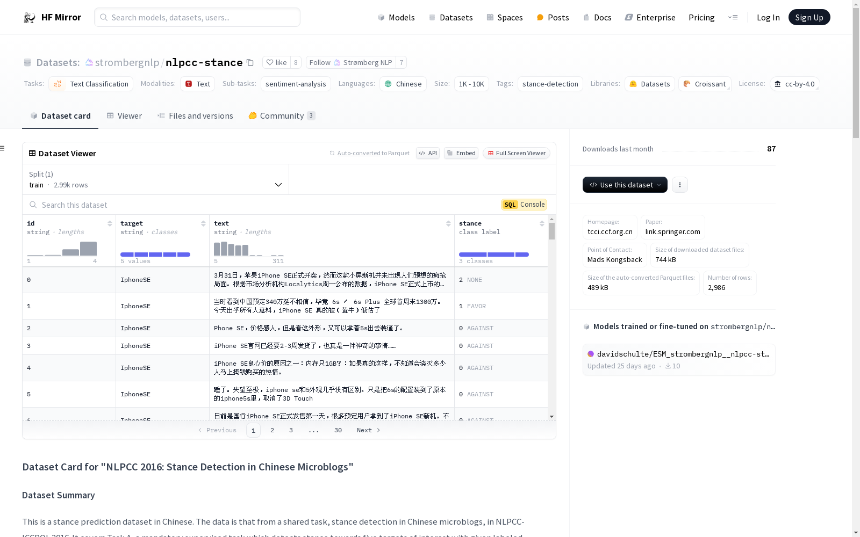Screen dimensions: 860x537
Task: Open the Community tab
Action: [x=282, y=115]
